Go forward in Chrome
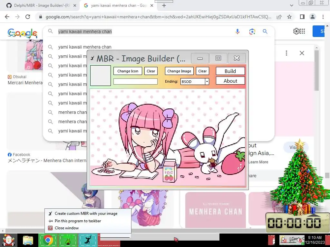The image size is (330, 247). coord(17,17)
